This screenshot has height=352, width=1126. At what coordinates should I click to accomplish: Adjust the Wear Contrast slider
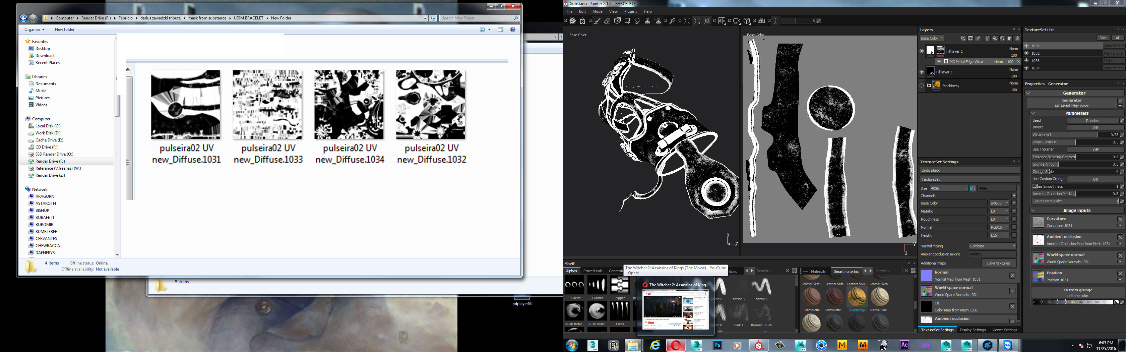pyautogui.click(x=1075, y=142)
